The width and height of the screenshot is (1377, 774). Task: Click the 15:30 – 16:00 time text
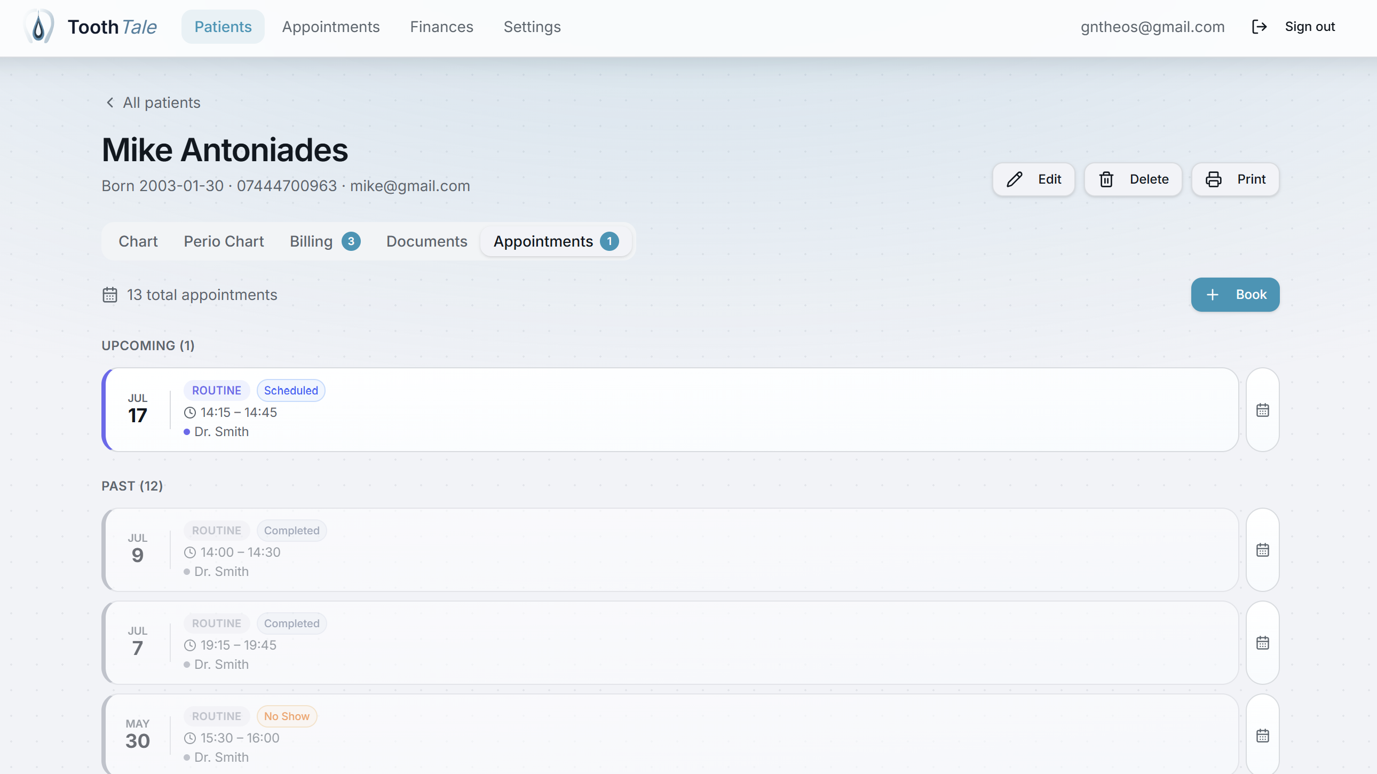[240, 738]
